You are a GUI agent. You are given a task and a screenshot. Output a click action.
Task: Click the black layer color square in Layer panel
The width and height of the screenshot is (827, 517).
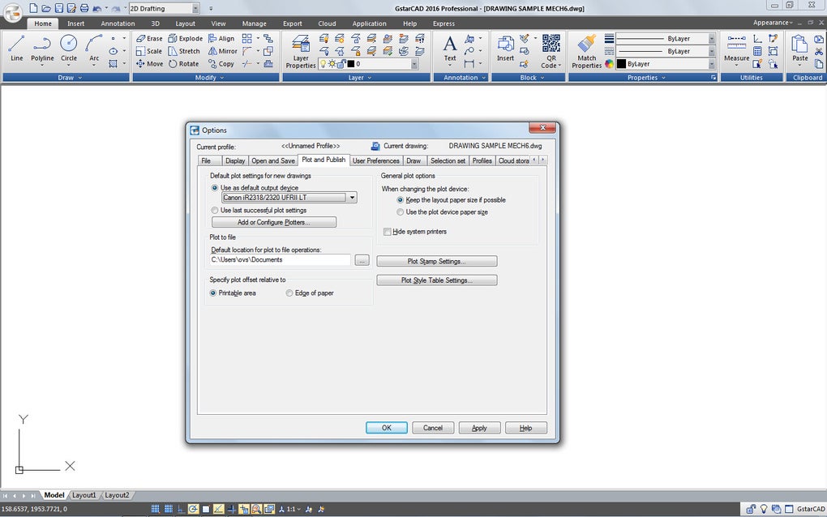351,64
